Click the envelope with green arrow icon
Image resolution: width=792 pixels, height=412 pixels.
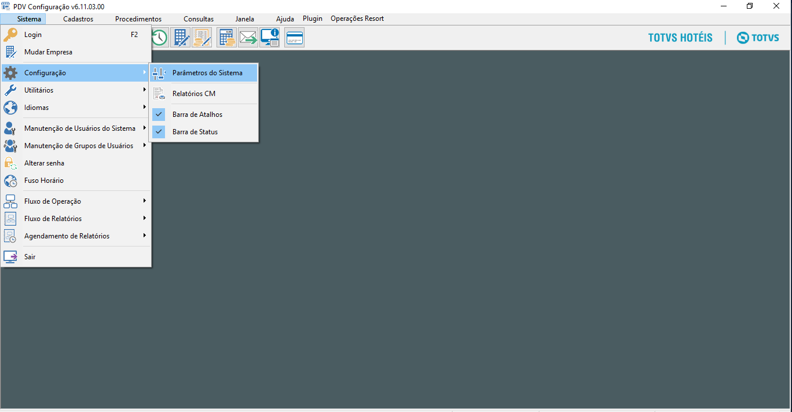[x=248, y=38]
